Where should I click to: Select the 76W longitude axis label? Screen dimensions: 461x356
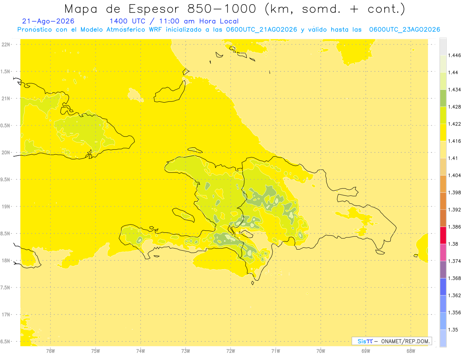point(50,351)
